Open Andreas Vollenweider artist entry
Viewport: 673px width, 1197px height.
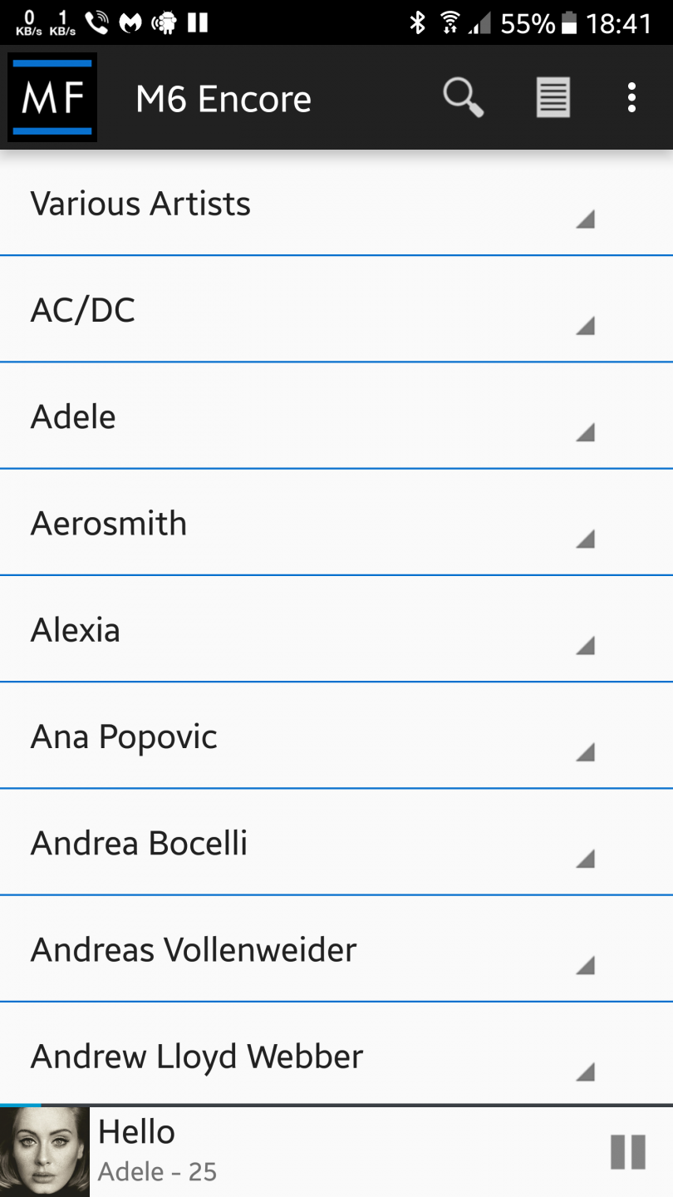194,949
